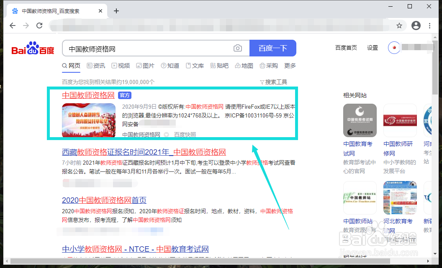Click the camera icon for image search

click(x=238, y=48)
